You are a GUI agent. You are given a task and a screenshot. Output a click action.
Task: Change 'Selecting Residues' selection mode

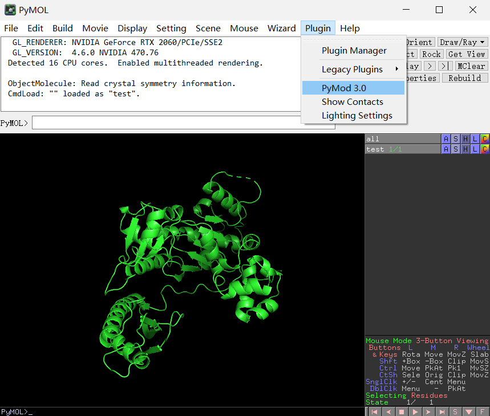point(407,395)
